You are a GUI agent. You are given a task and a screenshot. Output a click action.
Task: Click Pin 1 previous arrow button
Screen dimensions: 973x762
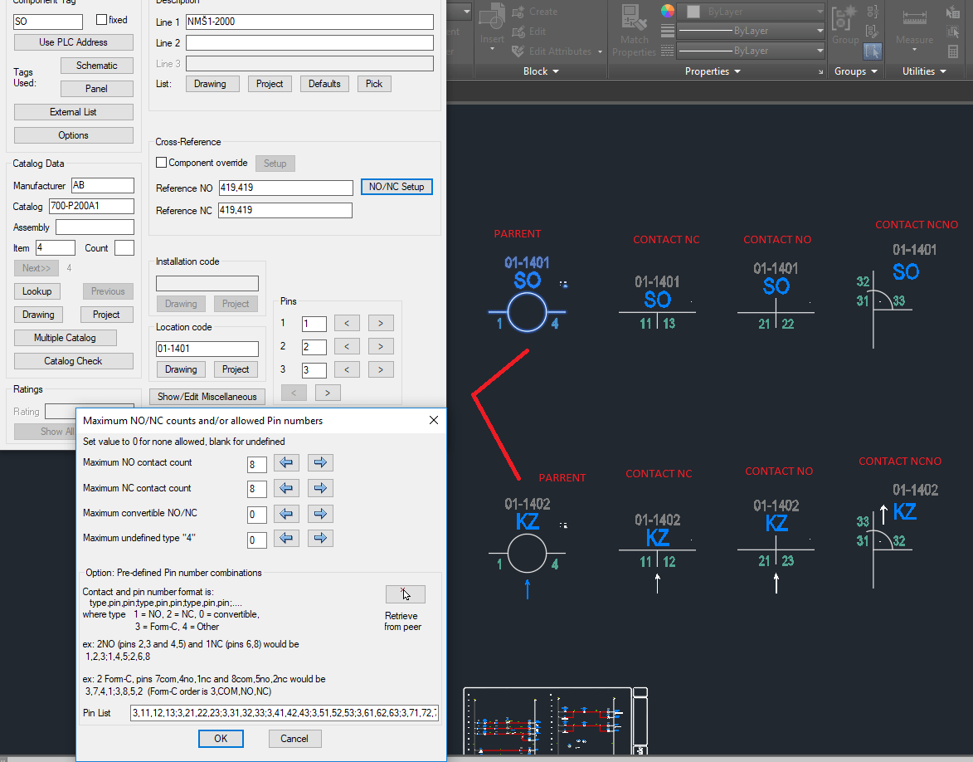coord(347,323)
